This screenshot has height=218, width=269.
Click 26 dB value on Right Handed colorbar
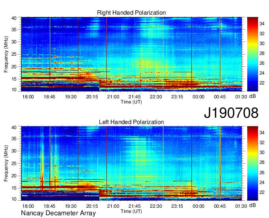pos(262,63)
